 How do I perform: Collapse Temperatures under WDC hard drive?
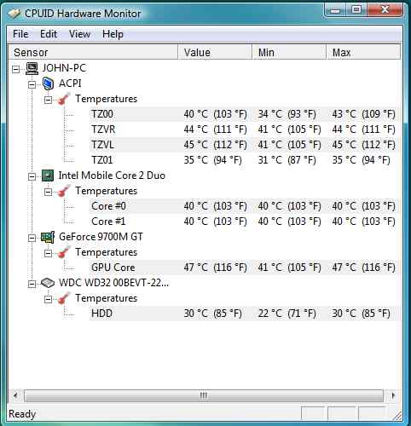(x=49, y=299)
